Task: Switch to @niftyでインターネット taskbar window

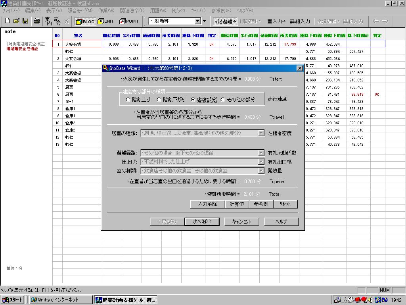Action: 60,300
